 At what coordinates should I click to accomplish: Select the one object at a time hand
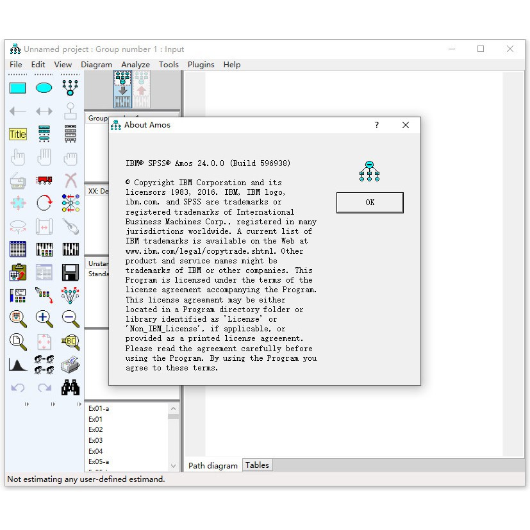click(x=17, y=157)
